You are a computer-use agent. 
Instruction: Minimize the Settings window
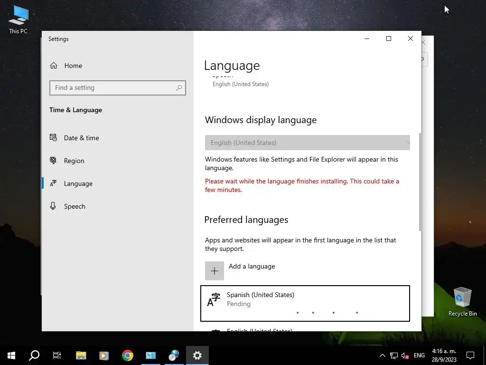[367, 38]
